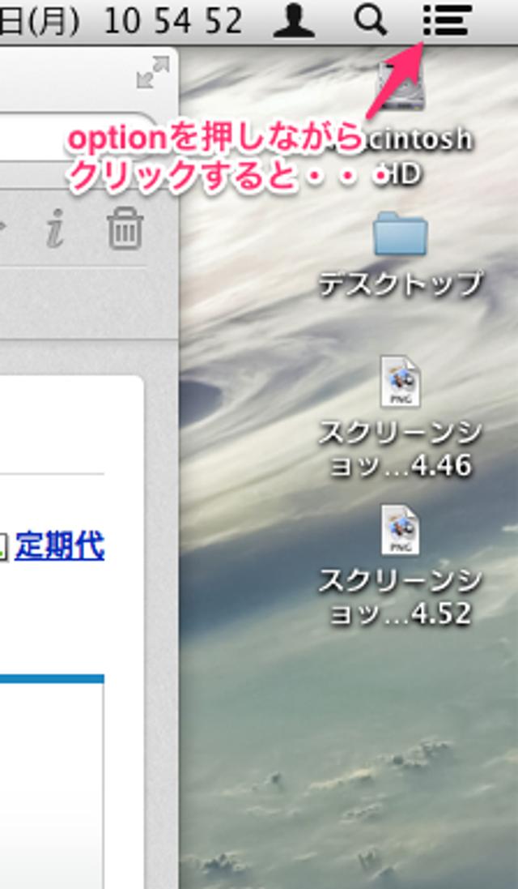The height and width of the screenshot is (889, 518).
Task: Click the スクリーンショッ…4.46 file name label
Action: pyautogui.click(x=401, y=450)
